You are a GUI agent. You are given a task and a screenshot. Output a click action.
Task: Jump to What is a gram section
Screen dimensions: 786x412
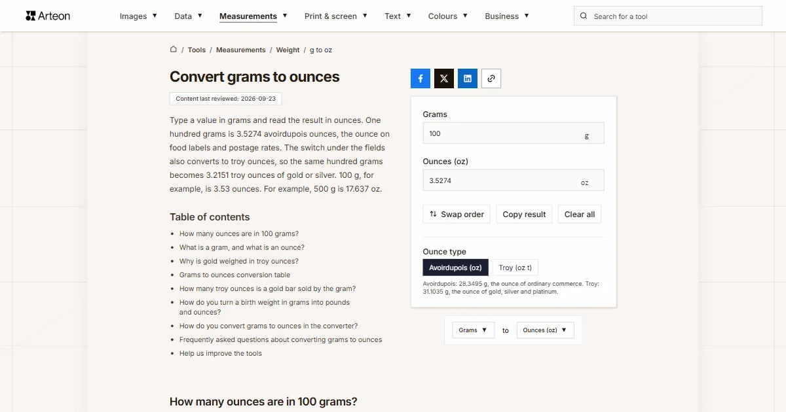tap(242, 247)
